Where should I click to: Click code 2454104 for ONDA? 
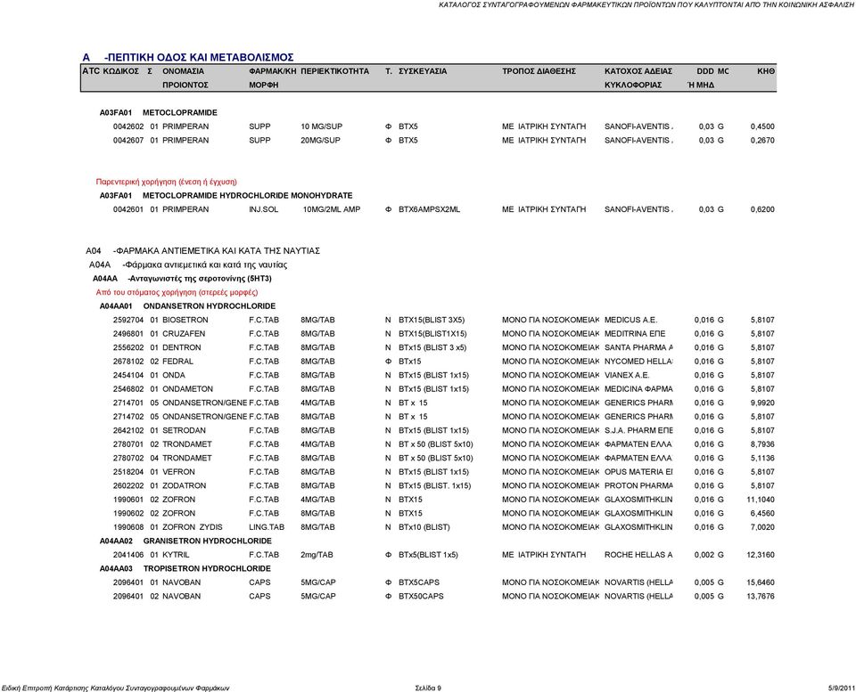tap(128, 375)
